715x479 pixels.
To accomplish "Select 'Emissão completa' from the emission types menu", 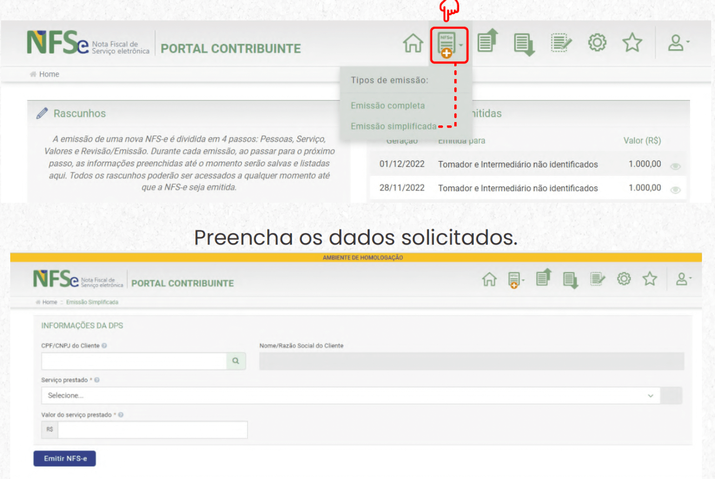I will 387,105.
